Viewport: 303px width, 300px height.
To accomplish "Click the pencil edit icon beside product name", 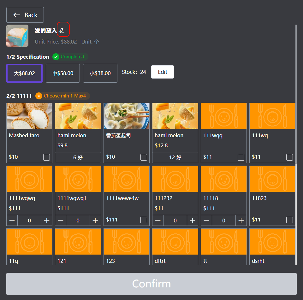I will pos(62,30).
